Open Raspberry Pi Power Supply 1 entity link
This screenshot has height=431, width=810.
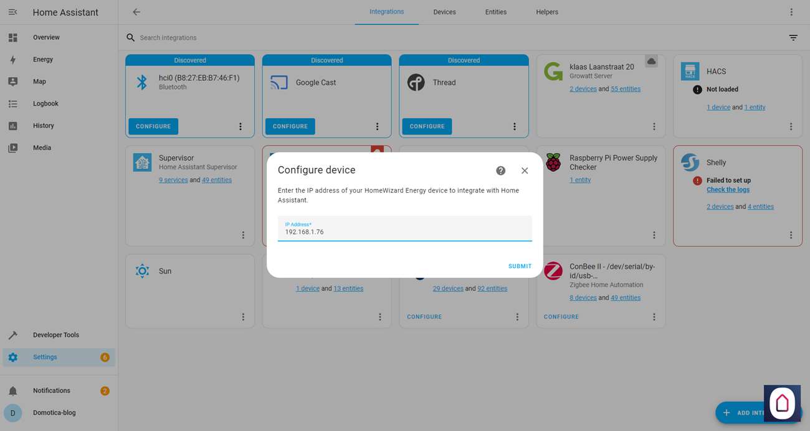(580, 180)
